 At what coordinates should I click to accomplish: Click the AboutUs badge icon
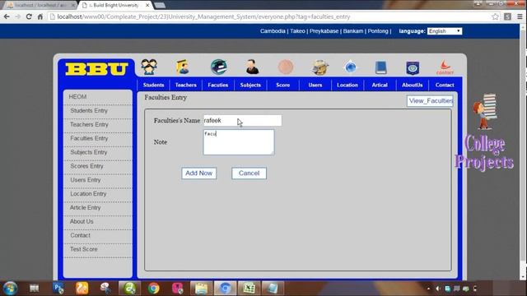[x=413, y=67]
